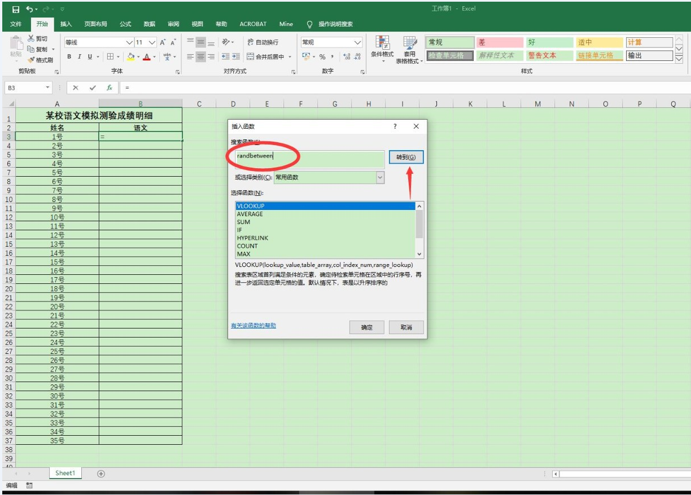Screen dimensions: 691x495
Task: Click the yellow fill color bucket
Action: [130, 56]
